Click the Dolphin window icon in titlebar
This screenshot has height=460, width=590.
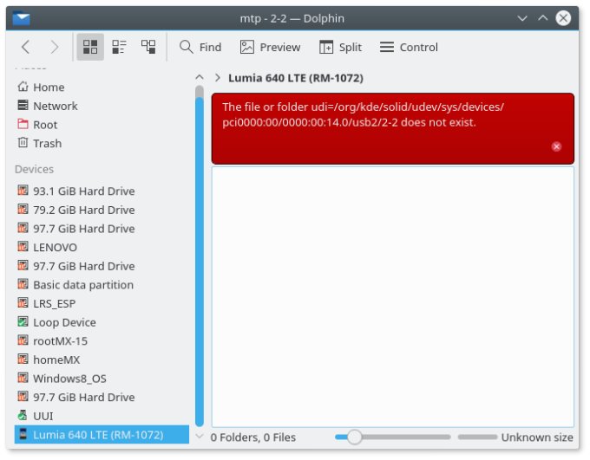pyautogui.click(x=21, y=18)
